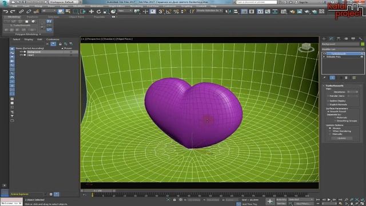The width and height of the screenshot is (366, 206).
Task: Select the Link tool chain icon
Action: click(21, 11)
